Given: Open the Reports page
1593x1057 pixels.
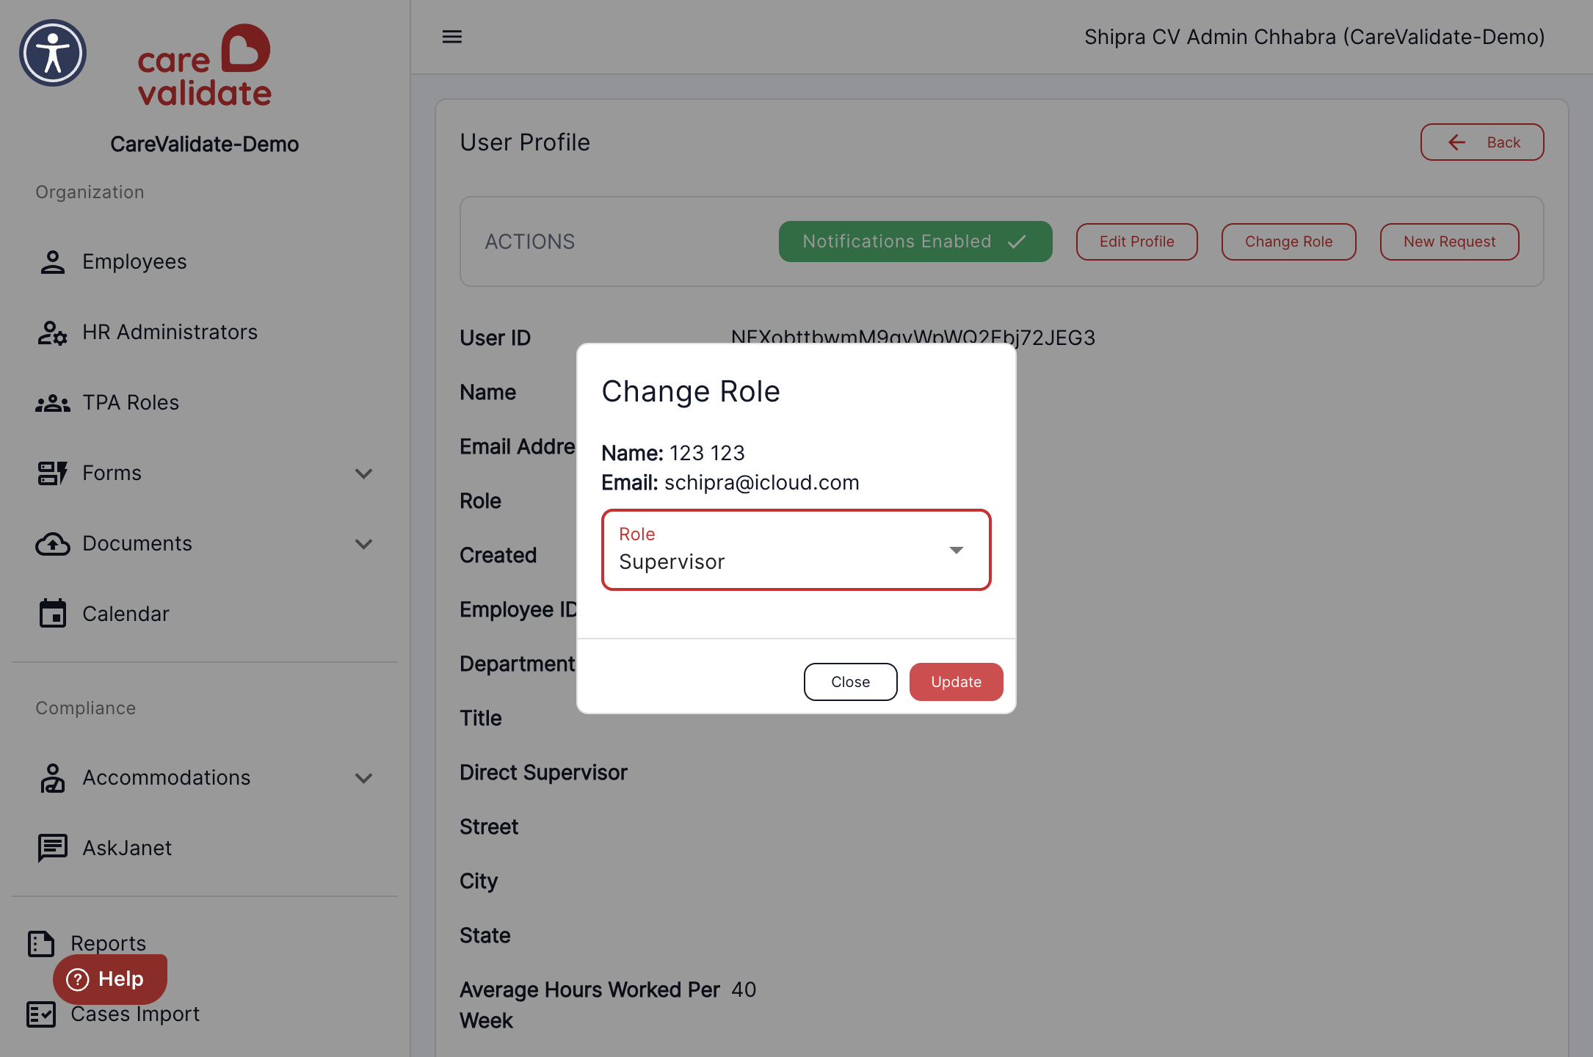Looking at the screenshot, I should pos(109,942).
